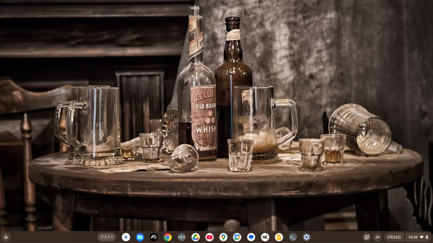Open the Text editor app icon
Image resolution: width=433 pixels, height=243 pixels.
pos(181,237)
